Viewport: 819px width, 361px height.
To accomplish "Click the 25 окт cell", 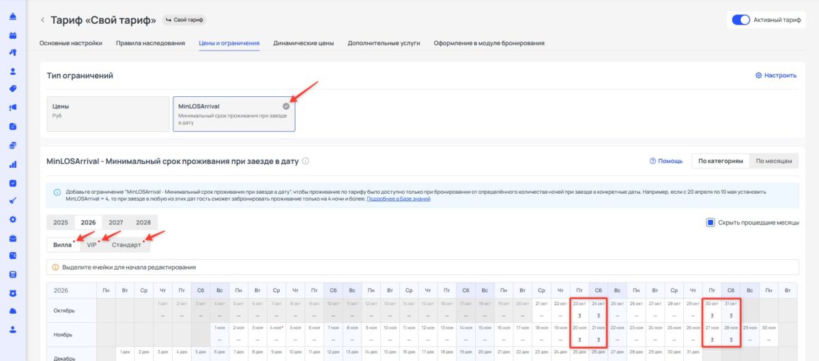I will pos(617,309).
